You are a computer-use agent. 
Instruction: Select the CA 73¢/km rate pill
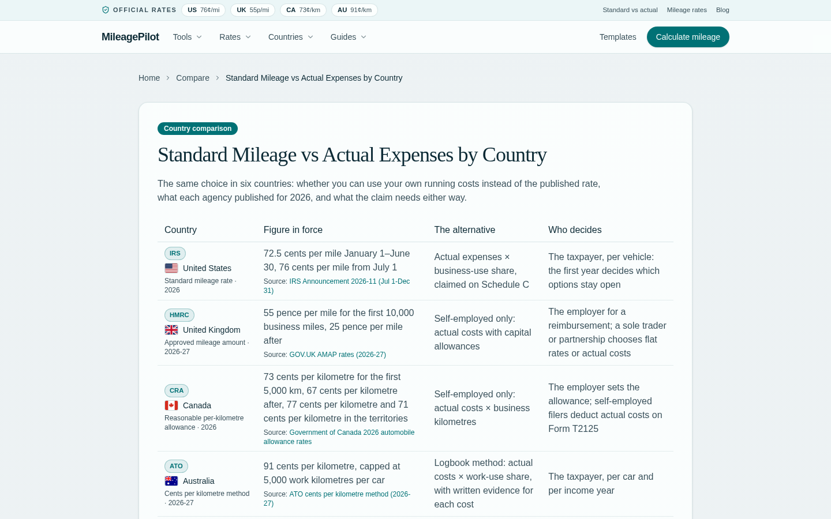303,10
